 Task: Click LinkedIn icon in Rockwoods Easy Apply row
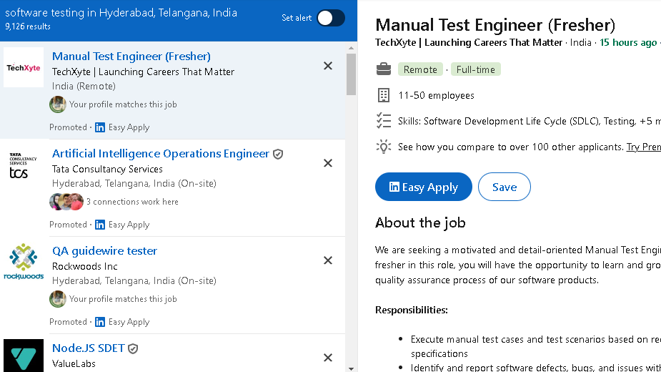click(100, 322)
